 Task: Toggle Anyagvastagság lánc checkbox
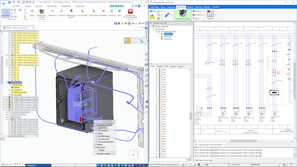(x=97, y=142)
